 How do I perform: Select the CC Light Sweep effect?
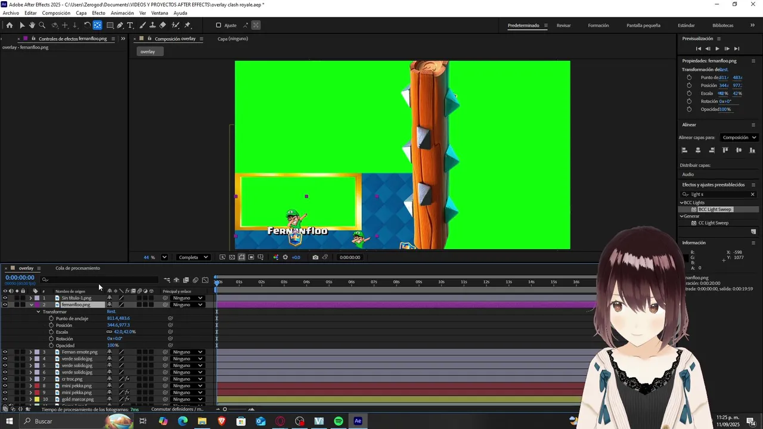point(713,223)
